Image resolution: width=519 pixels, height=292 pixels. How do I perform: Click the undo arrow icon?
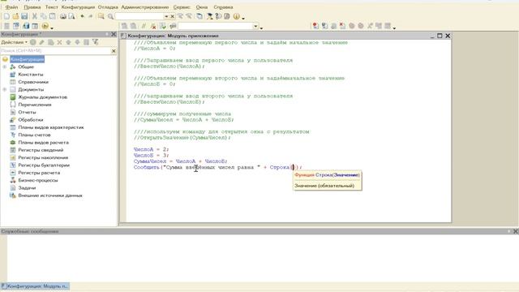pos(82,16)
